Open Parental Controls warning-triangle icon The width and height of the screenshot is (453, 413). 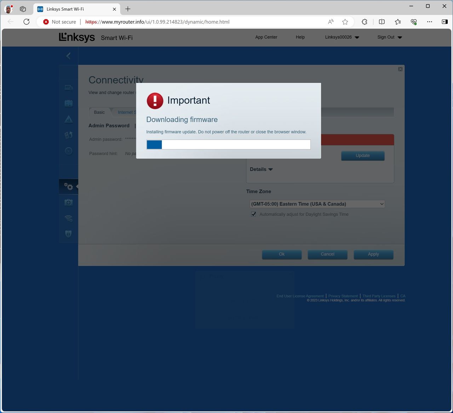69,119
